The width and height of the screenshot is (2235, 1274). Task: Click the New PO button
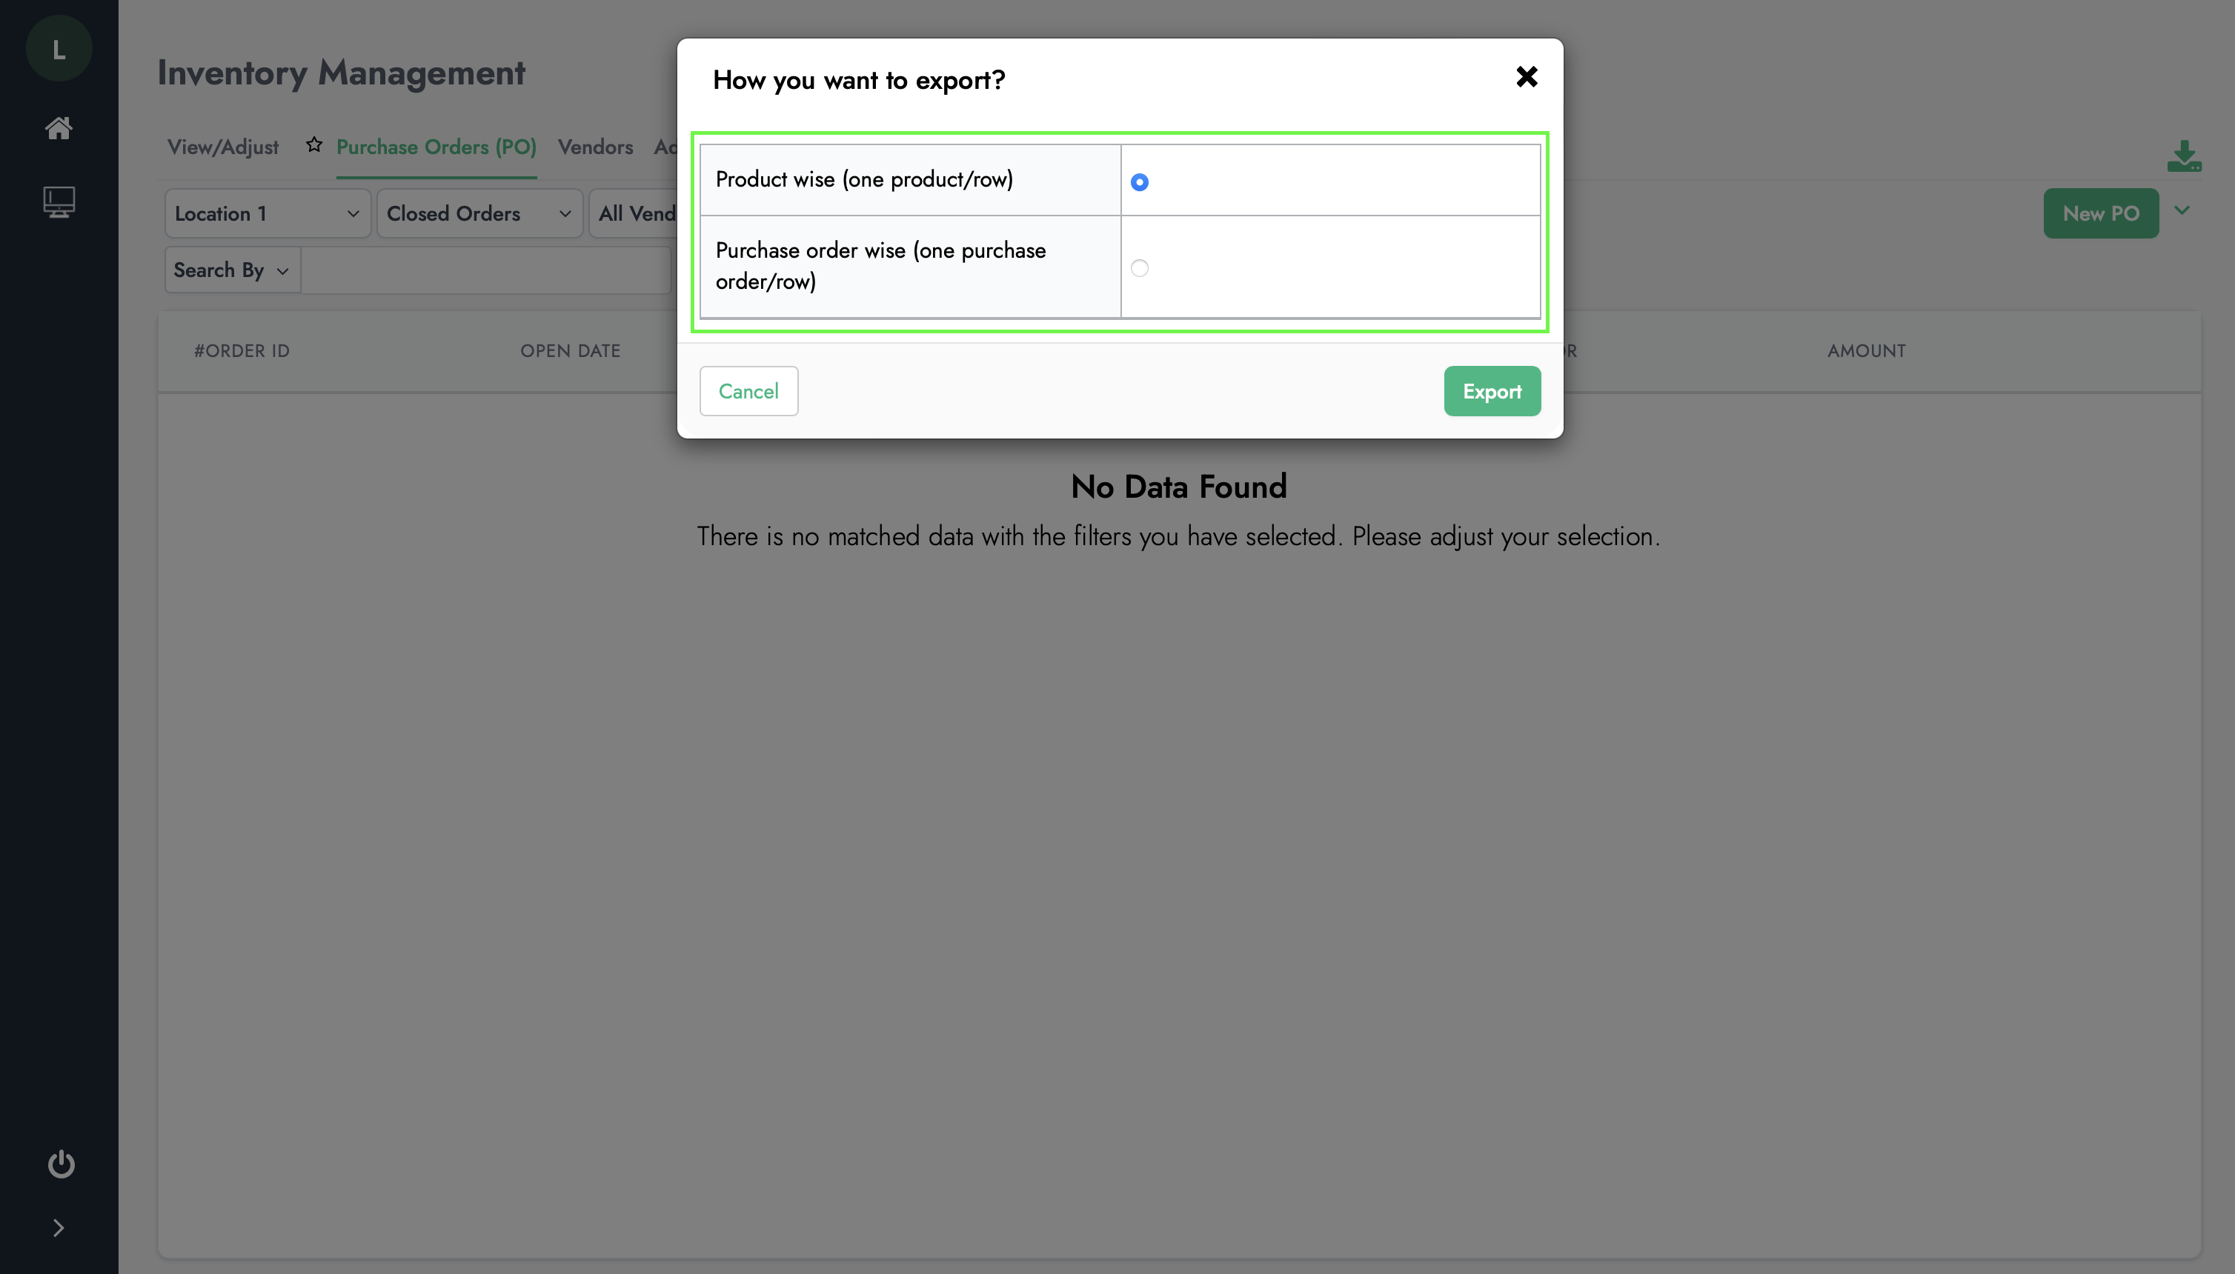2100,213
